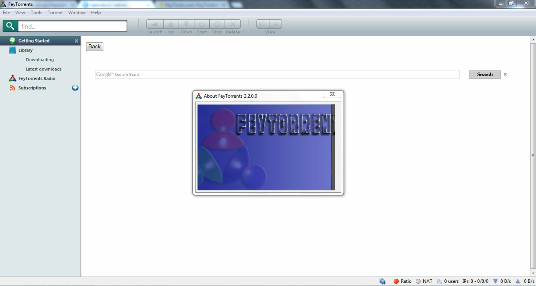Screen dimensions: 536x286
Task: Click the Down arrow toolbar icon
Action: coord(186,24)
